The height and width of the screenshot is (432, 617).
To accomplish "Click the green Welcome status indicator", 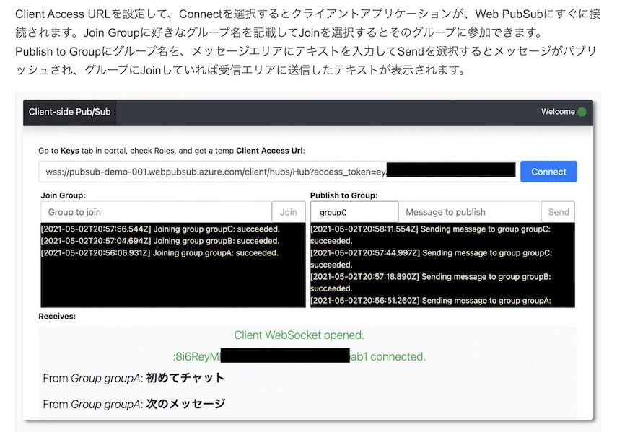I will tap(582, 112).
